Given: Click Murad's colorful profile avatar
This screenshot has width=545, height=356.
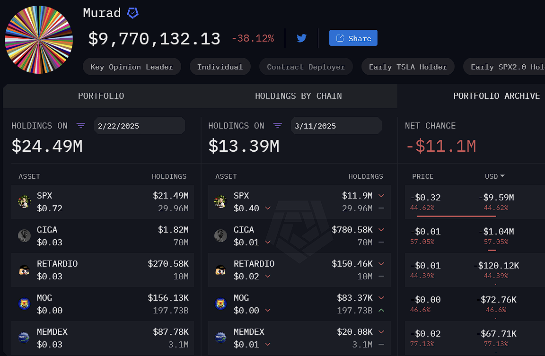Looking at the screenshot, I should tap(39, 40).
